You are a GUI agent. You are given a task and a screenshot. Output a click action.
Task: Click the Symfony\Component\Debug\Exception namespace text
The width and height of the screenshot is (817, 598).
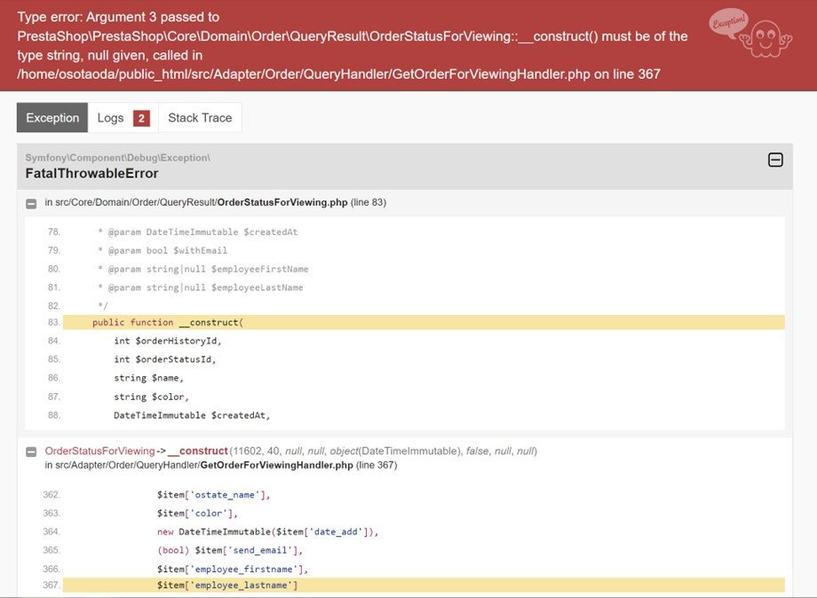pos(118,158)
